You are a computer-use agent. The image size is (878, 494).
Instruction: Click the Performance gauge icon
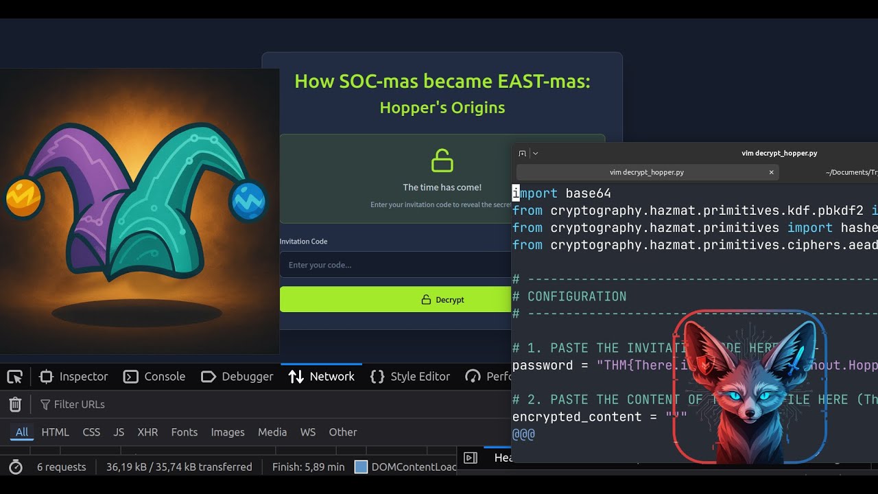(x=473, y=377)
